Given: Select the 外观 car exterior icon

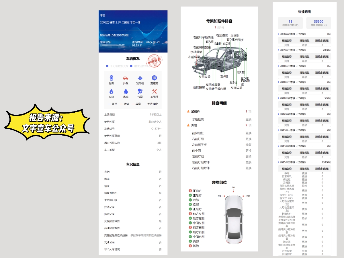Looking at the screenshot, I should click(126, 78).
